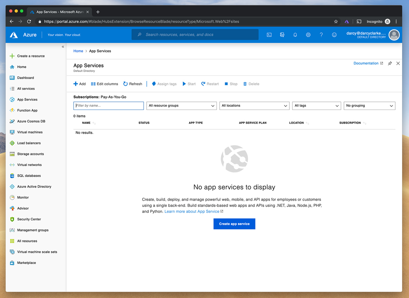The height and width of the screenshot is (298, 409).
Task: Open a new browser tab
Action: (x=98, y=12)
